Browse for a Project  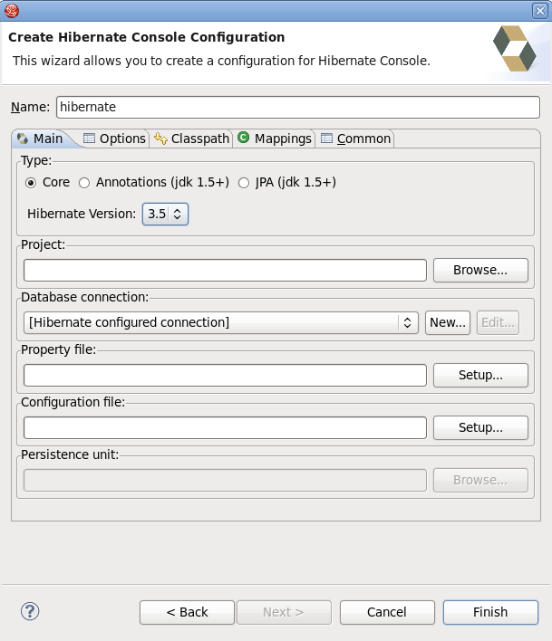point(480,270)
